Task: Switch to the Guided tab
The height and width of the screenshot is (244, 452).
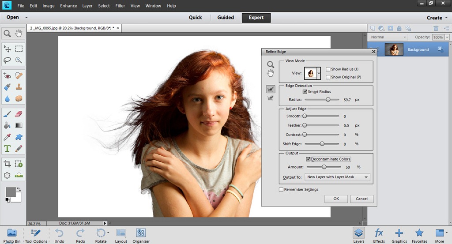Action: (x=226, y=18)
